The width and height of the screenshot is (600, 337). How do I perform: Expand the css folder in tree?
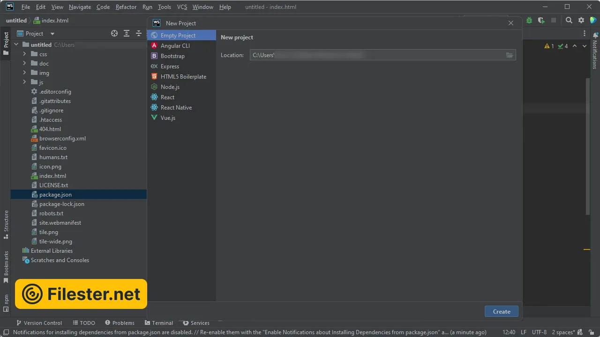click(24, 54)
